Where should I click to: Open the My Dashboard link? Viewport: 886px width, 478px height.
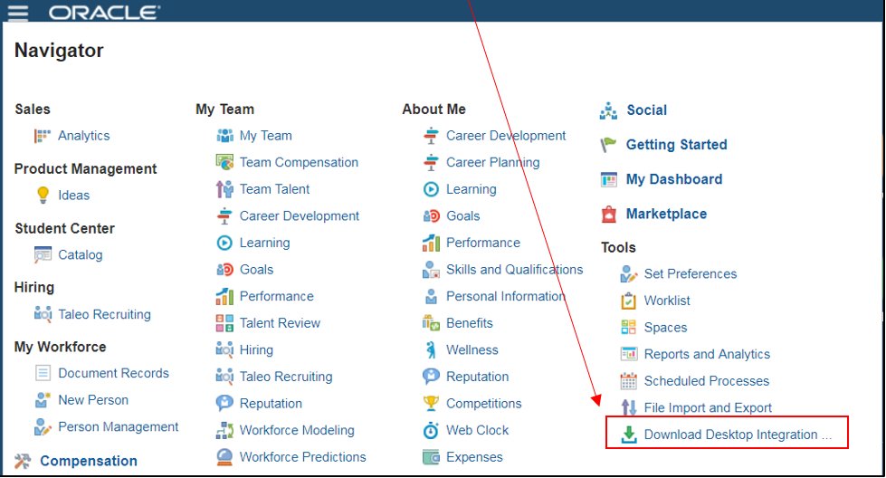(673, 179)
